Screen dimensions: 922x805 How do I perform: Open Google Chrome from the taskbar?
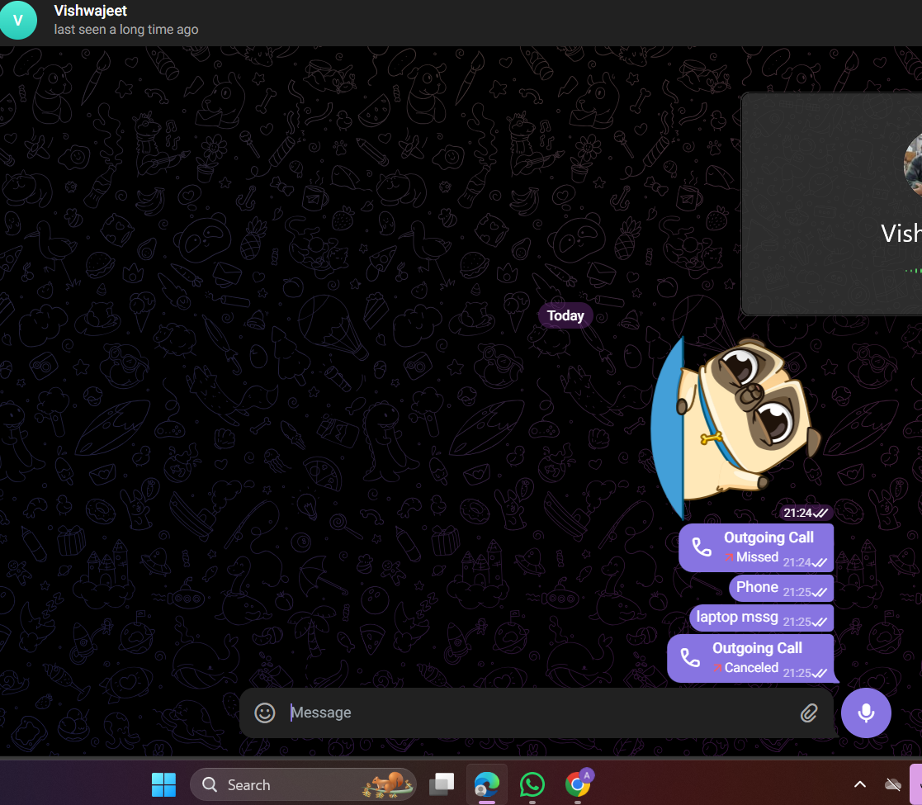578,785
